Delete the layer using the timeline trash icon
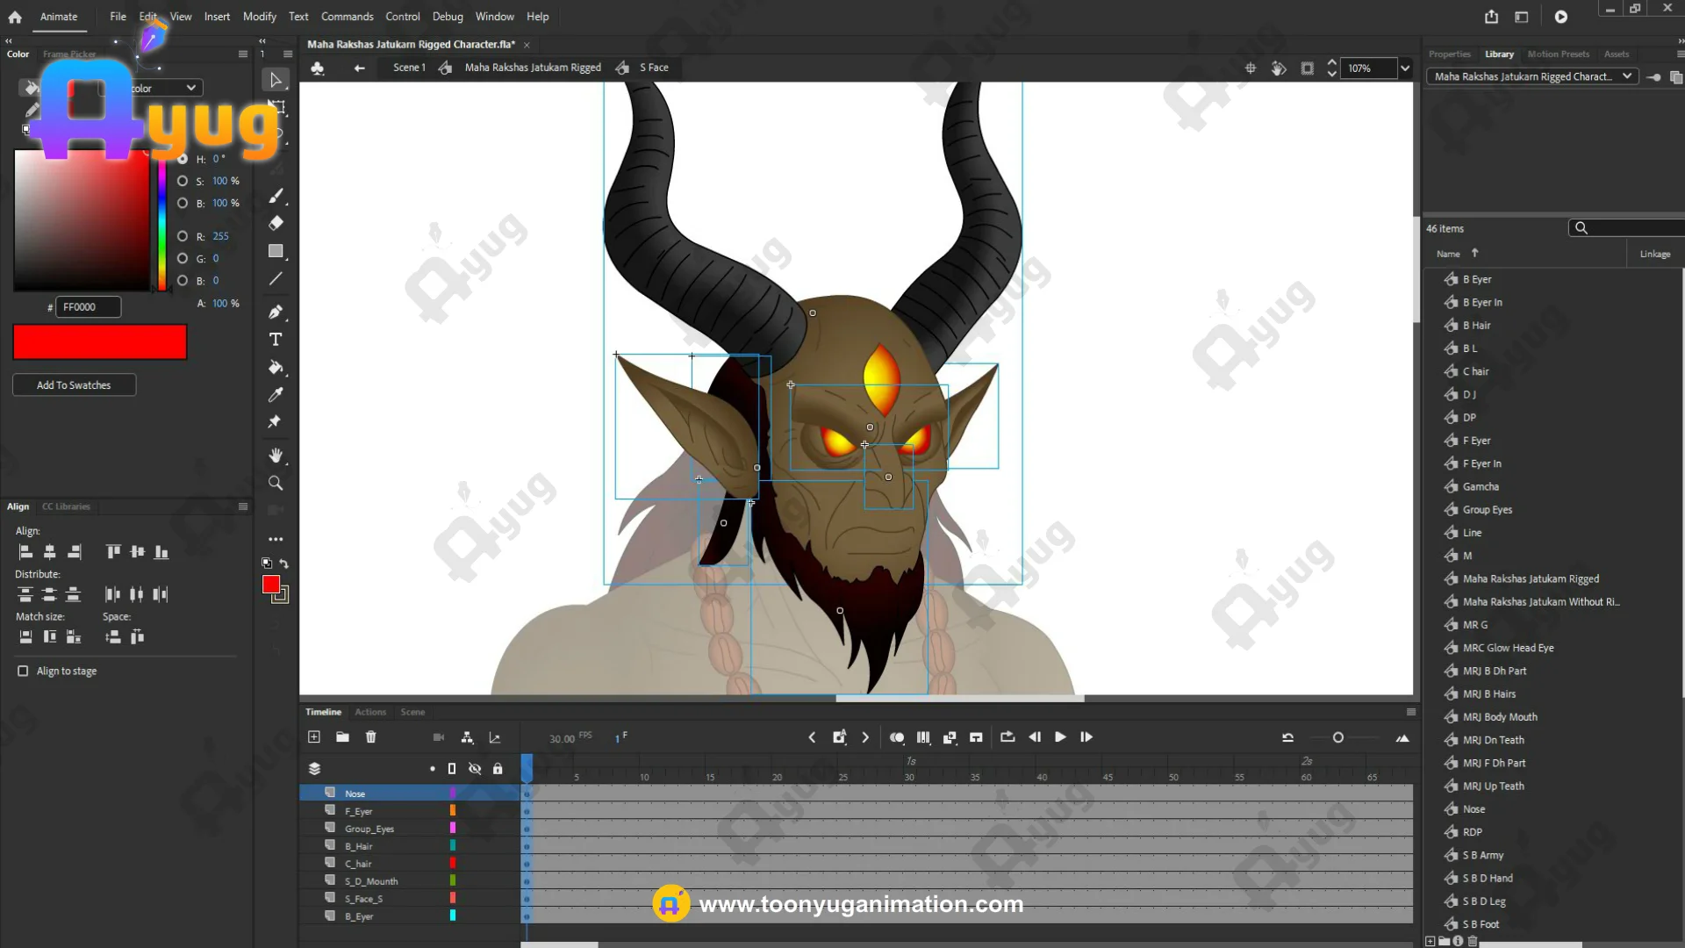 click(x=370, y=737)
